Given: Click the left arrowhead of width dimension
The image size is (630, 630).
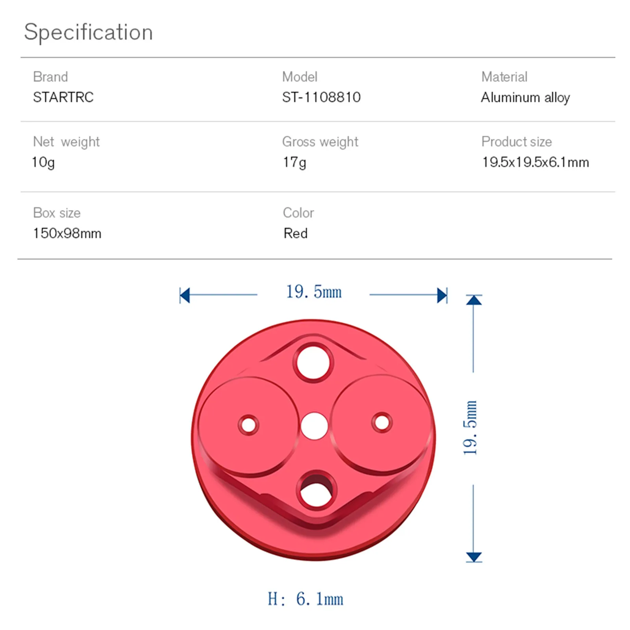Looking at the screenshot, I should (x=184, y=295).
